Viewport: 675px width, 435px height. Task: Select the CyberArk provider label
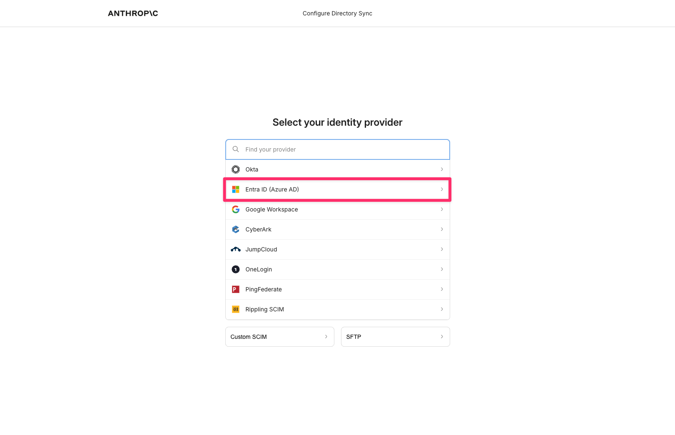(258, 229)
